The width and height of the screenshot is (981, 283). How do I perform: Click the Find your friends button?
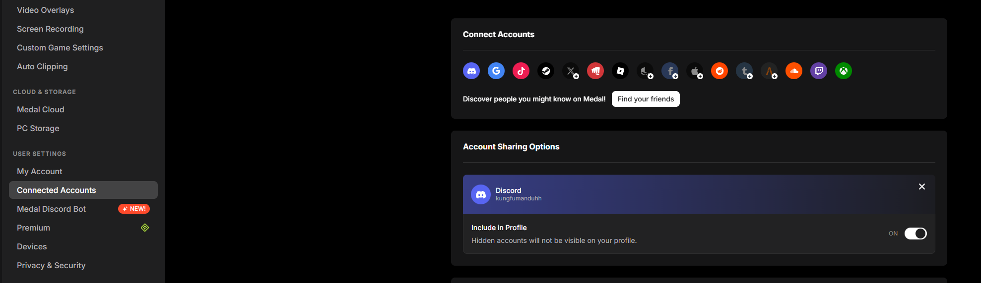click(646, 99)
